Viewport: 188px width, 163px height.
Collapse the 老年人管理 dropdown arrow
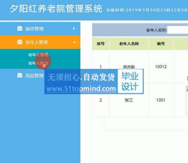point(74,42)
